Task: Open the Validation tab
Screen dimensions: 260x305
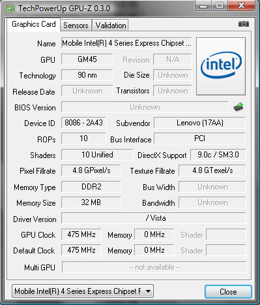Action: coord(110,25)
